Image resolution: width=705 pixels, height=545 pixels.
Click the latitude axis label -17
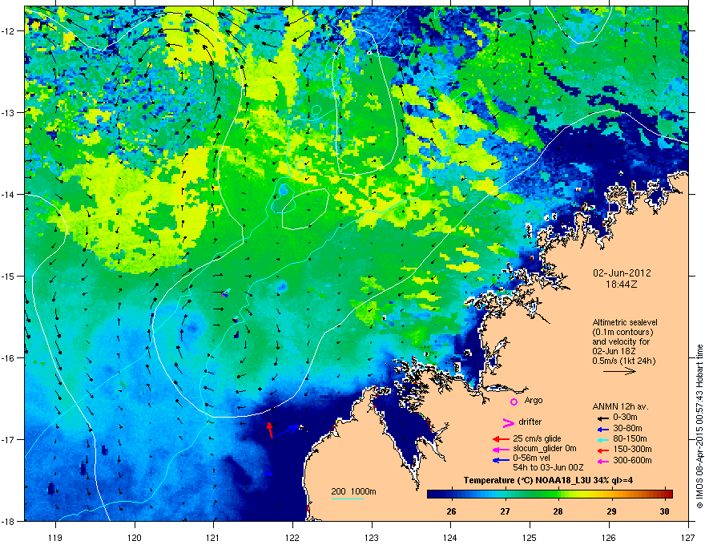pyautogui.click(x=9, y=439)
